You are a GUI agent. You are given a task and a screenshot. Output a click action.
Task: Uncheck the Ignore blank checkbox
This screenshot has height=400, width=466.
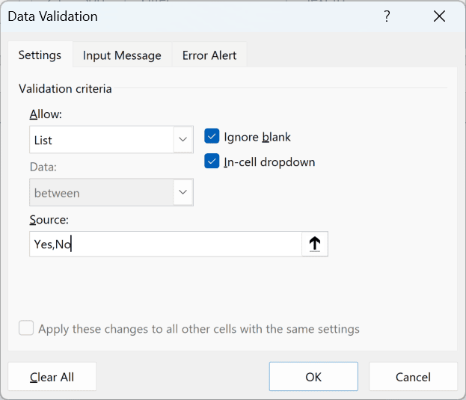[212, 136]
